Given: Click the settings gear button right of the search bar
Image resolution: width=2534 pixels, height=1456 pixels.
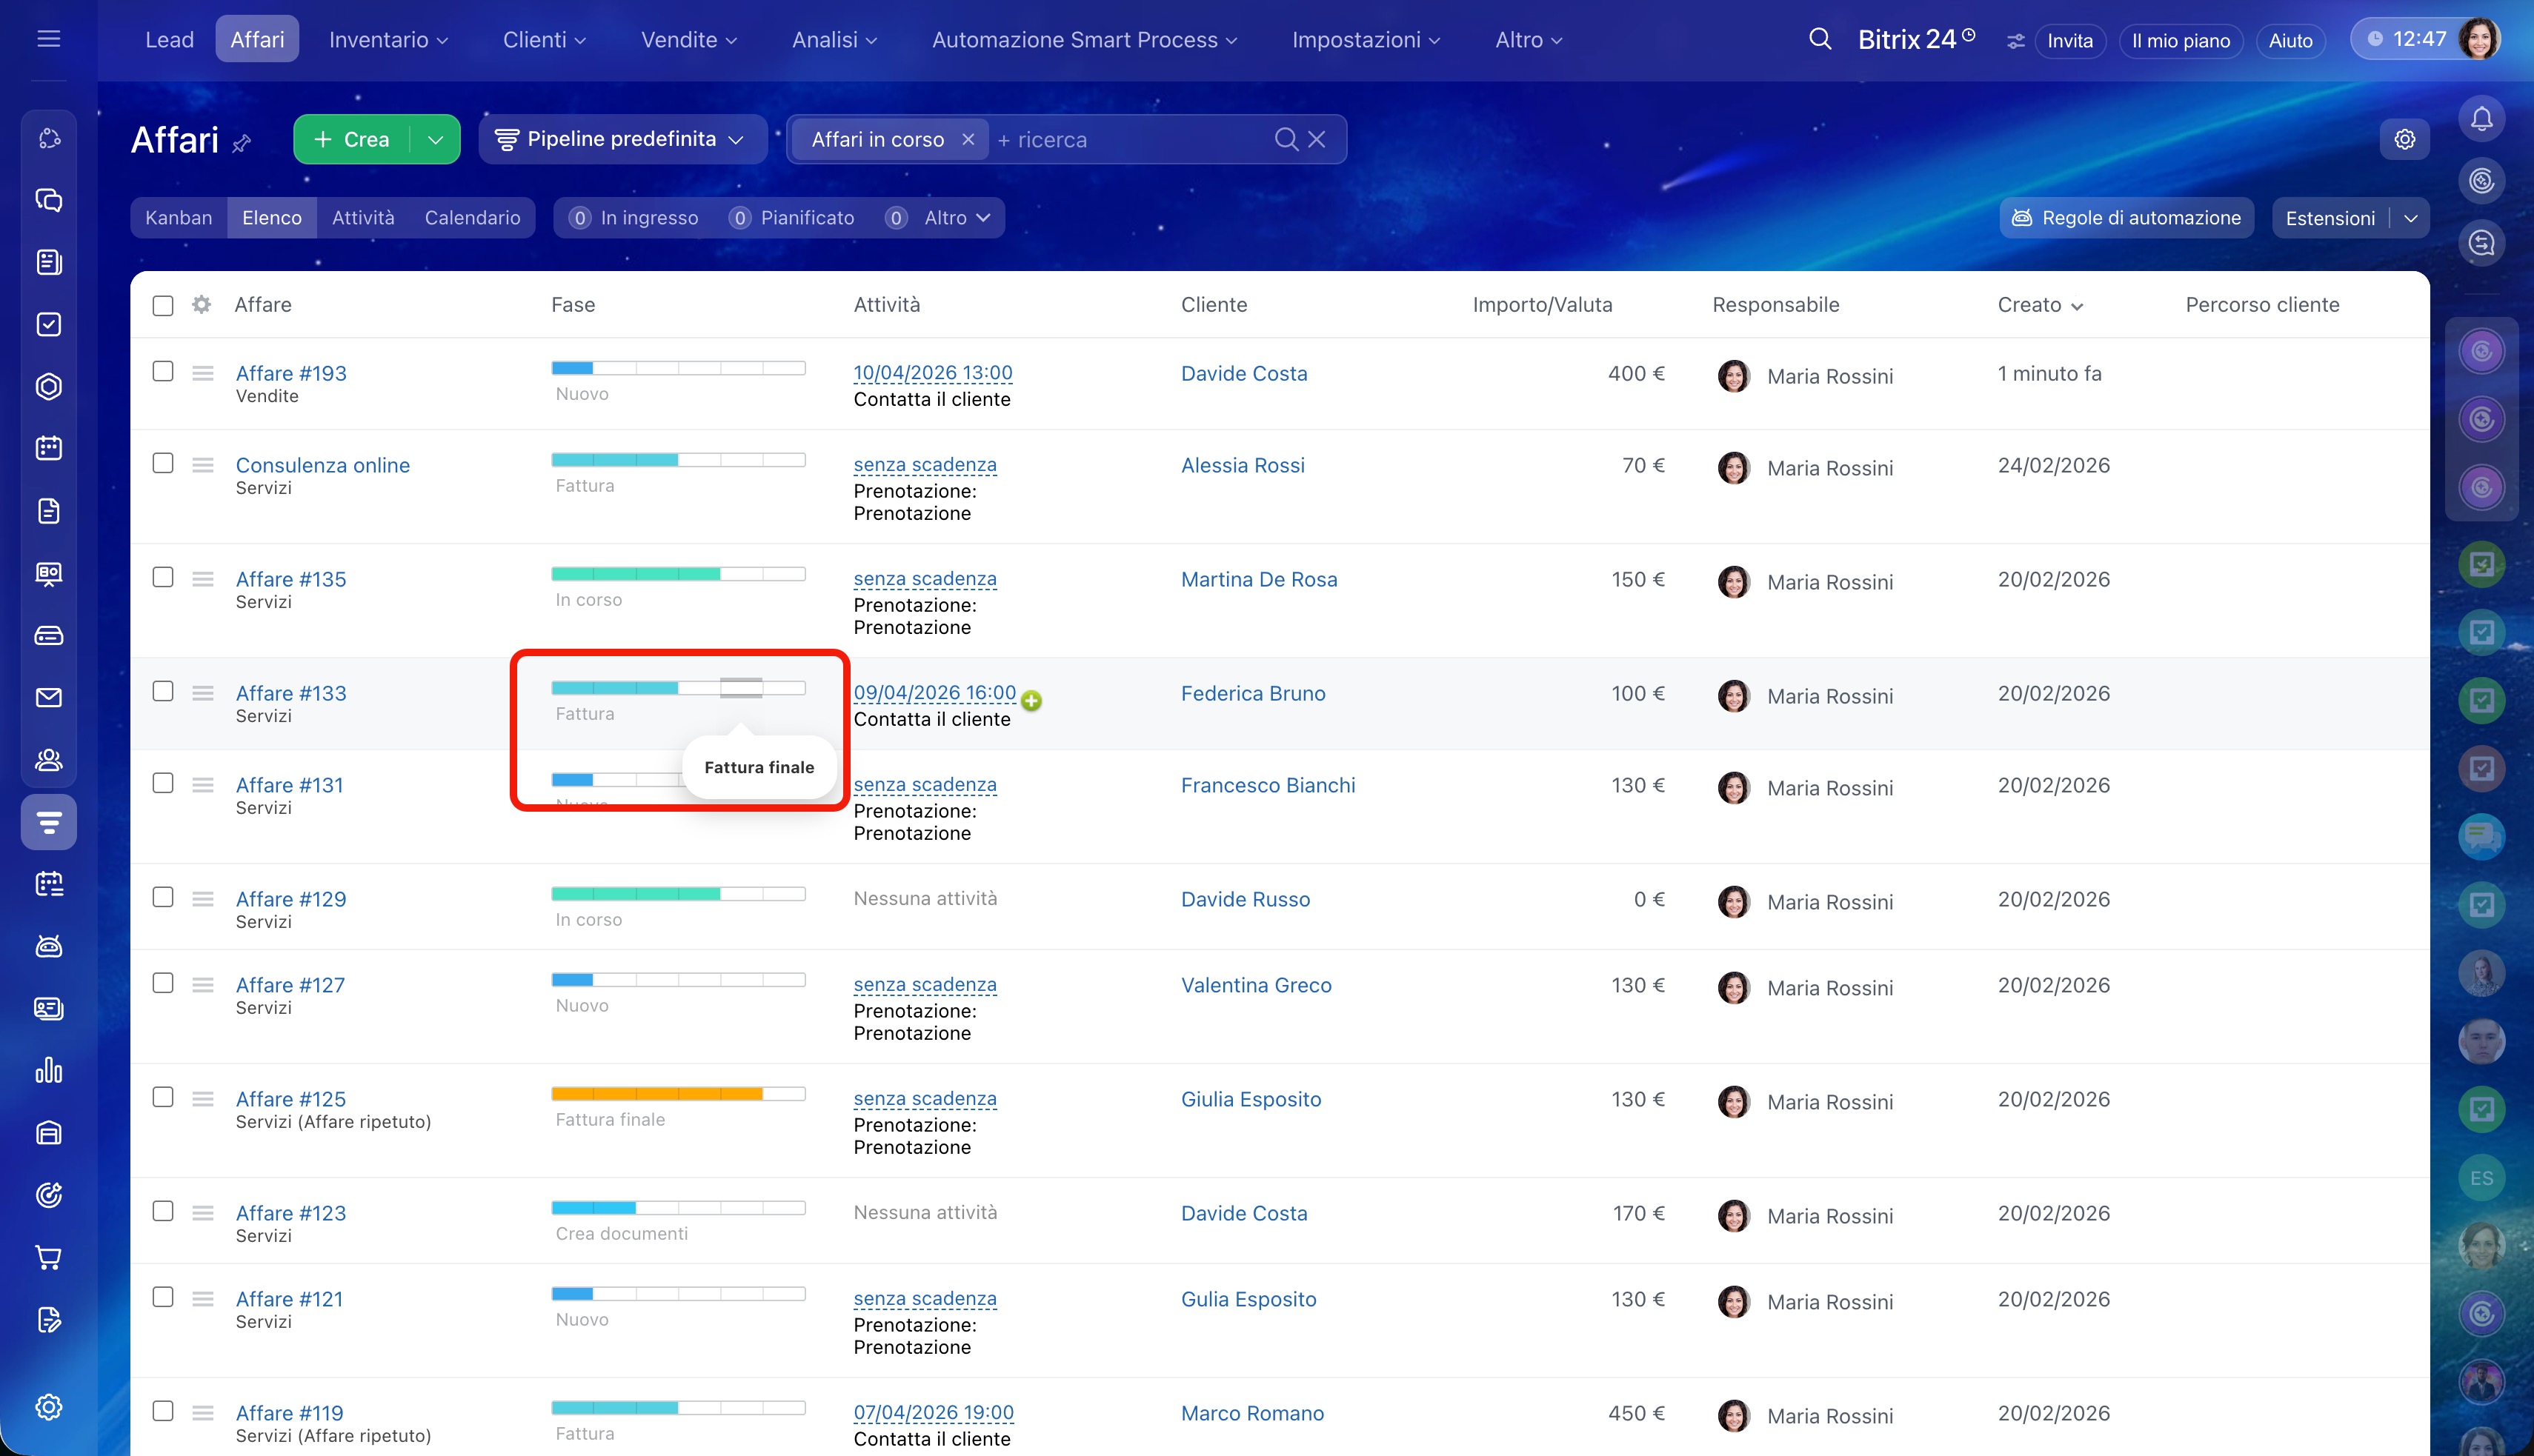Looking at the screenshot, I should click(x=2405, y=139).
